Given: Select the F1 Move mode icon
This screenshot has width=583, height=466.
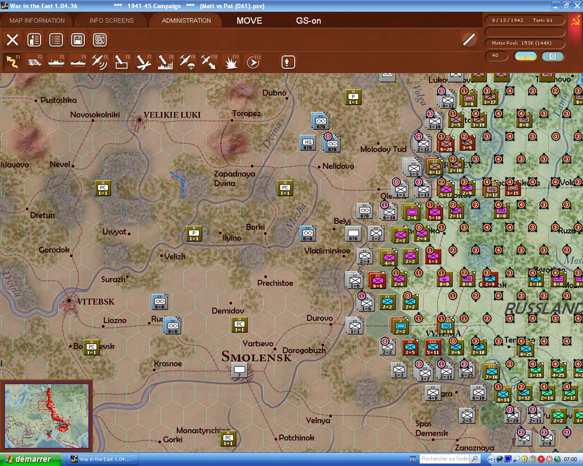Looking at the screenshot, I should pyautogui.click(x=13, y=61).
